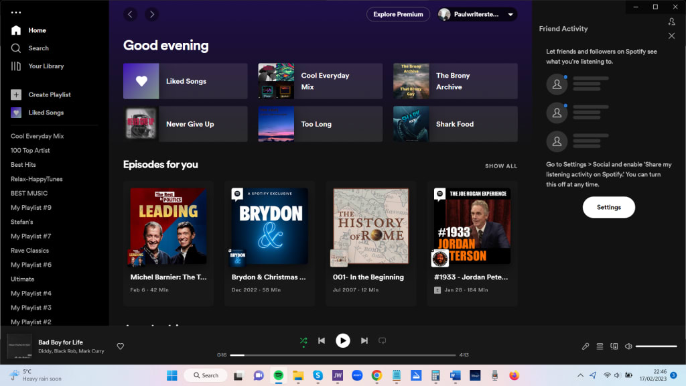Go to Home in the sidebar
The height and width of the screenshot is (386, 686).
[x=29, y=30]
